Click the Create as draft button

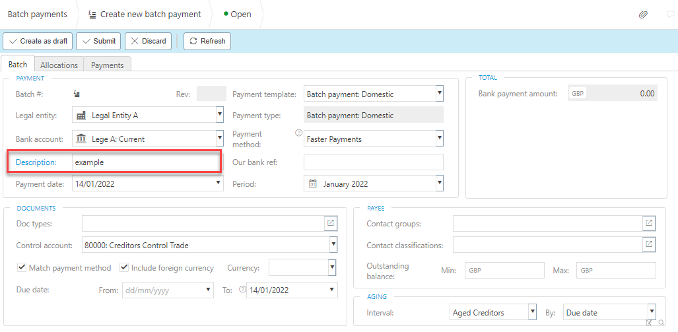pyautogui.click(x=38, y=41)
